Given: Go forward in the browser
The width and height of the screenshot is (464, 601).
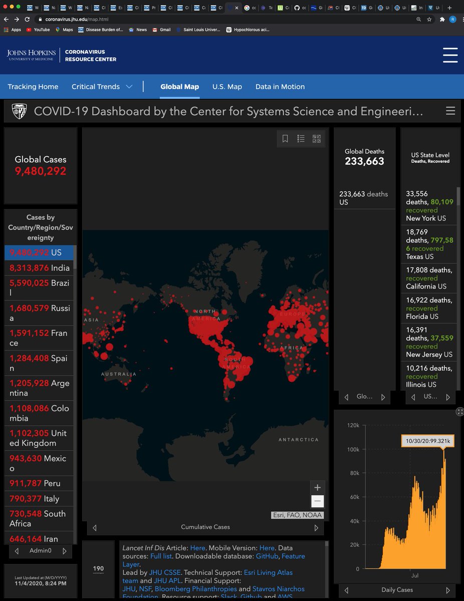Looking at the screenshot, I should (17, 19).
